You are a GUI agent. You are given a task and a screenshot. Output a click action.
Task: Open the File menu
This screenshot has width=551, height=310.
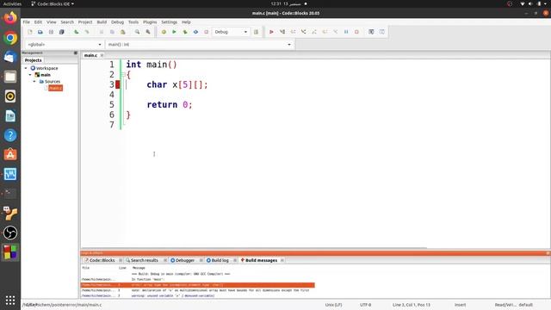point(27,22)
